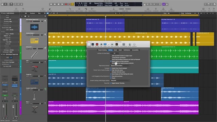Open the List Editors button at top right
217x122 pixels.
tap(205, 4)
